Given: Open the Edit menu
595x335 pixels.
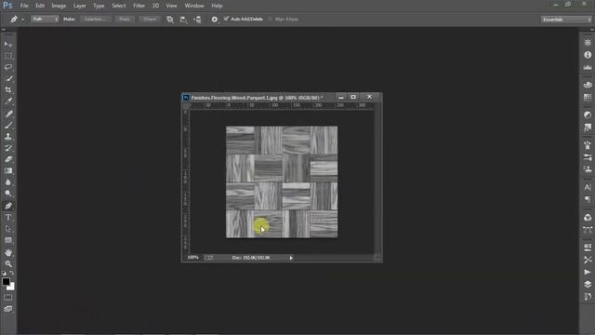Looking at the screenshot, I should coord(40,6).
